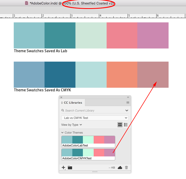Switch to list view
The width and height of the screenshot is (186, 179).
[126, 125]
